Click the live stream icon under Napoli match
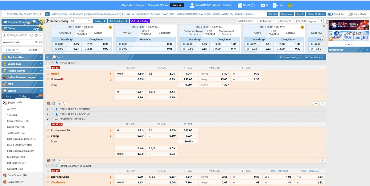This screenshot has height=186, width=370. 64,104
